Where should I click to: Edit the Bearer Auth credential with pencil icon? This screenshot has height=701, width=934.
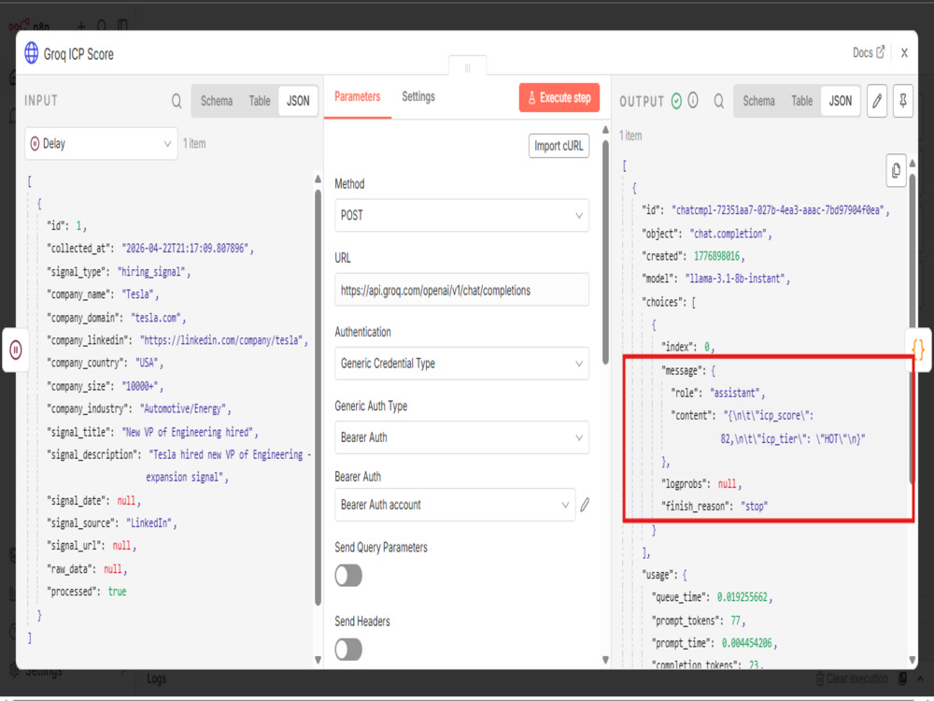pos(585,505)
